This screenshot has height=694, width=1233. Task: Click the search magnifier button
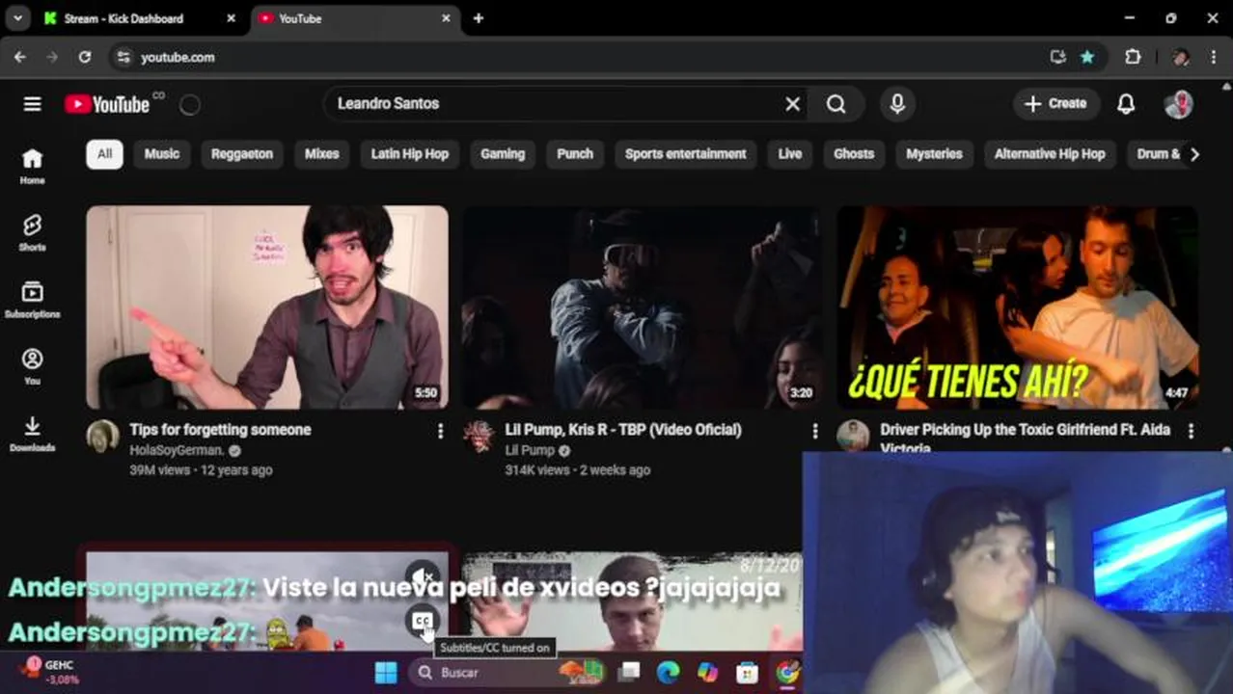836,104
